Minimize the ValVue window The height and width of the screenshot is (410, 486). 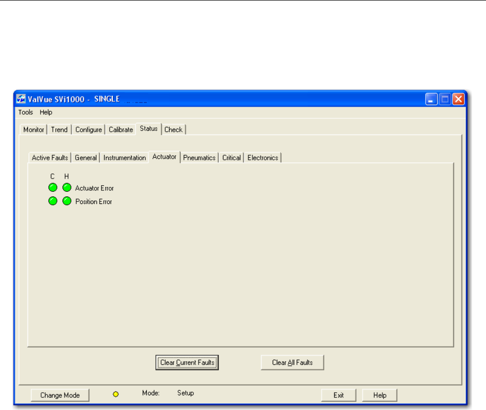tap(431, 99)
